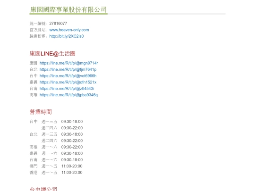Viewport: 255px width, 191px height.
Task: Select 高雄 hours 09:30-22:00
Action: (72, 147)
